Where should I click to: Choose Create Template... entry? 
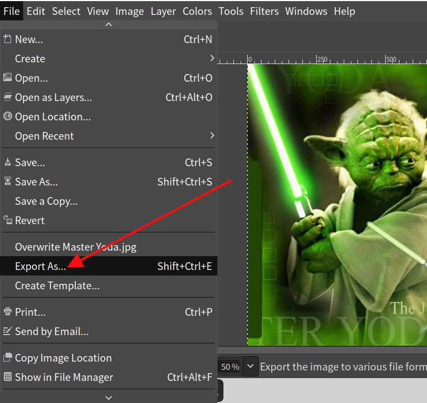click(109, 285)
